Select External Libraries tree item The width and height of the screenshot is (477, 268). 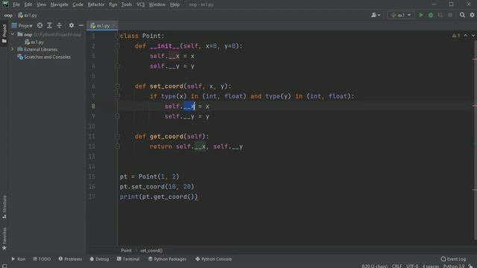pyautogui.click(x=37, y=49)
